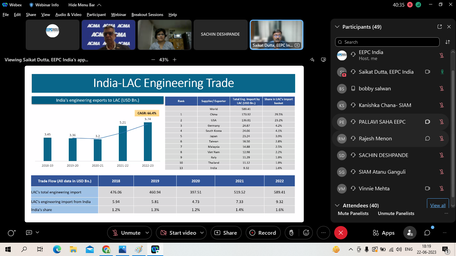Open more options ellipsis in toolbar
The image size is (456, 256).
pyautogui.click(x=323, y=233)
